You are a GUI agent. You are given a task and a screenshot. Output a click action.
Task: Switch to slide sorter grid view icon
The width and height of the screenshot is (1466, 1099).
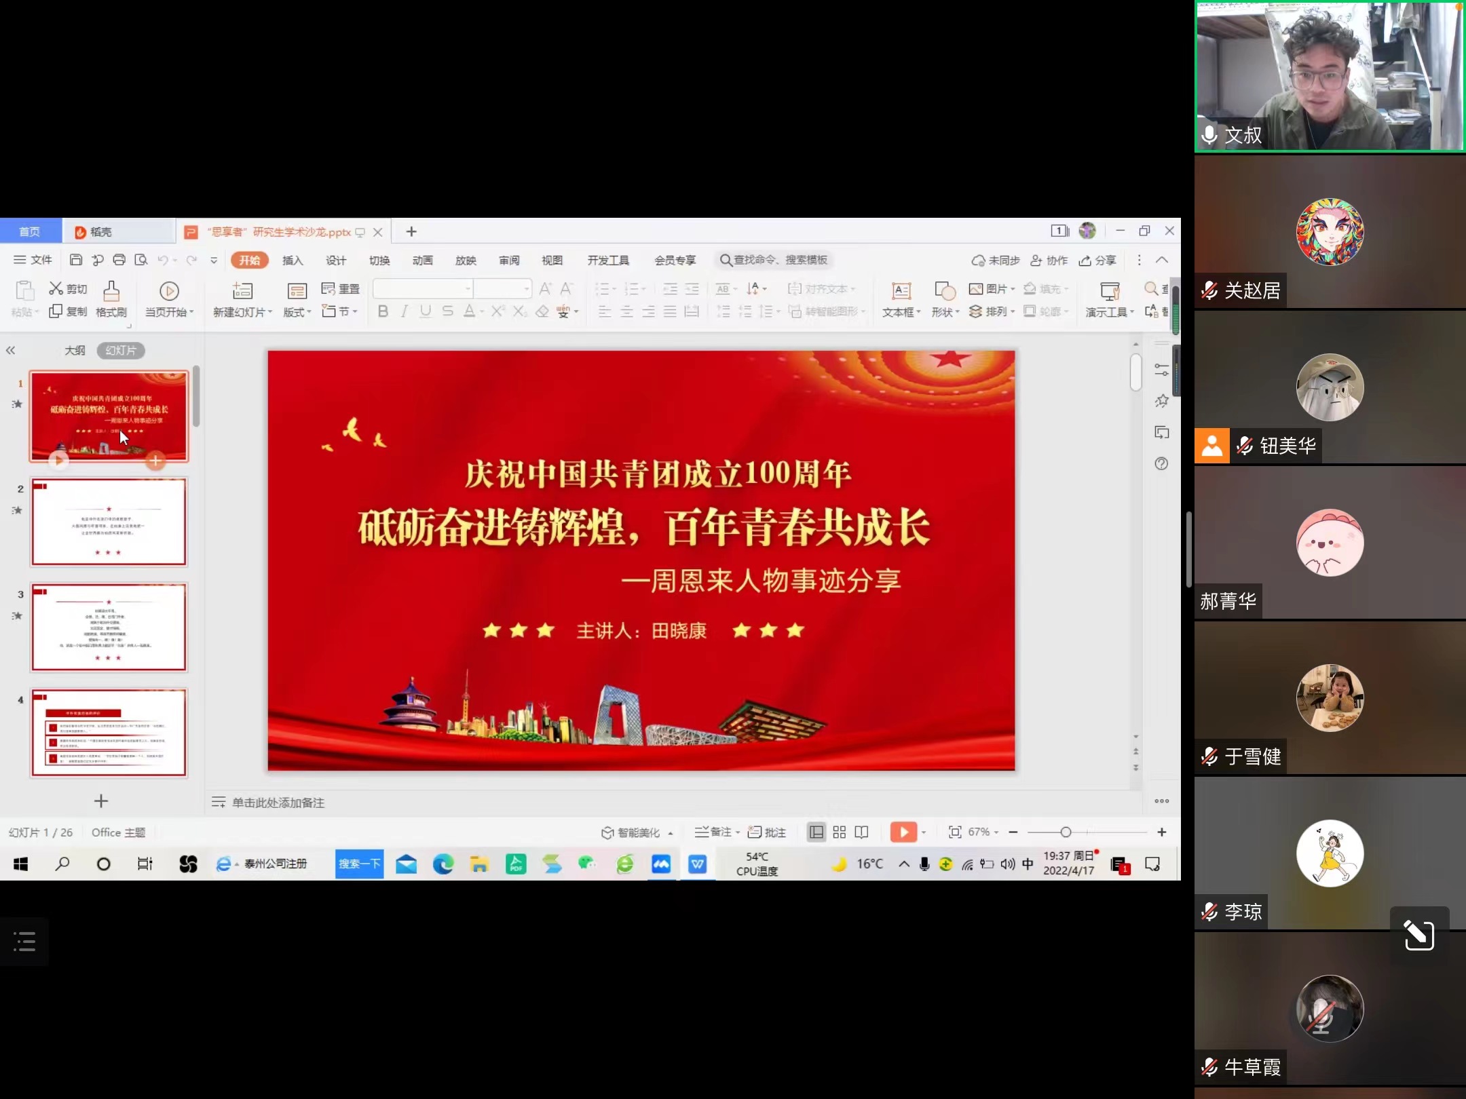pos(840,832)
